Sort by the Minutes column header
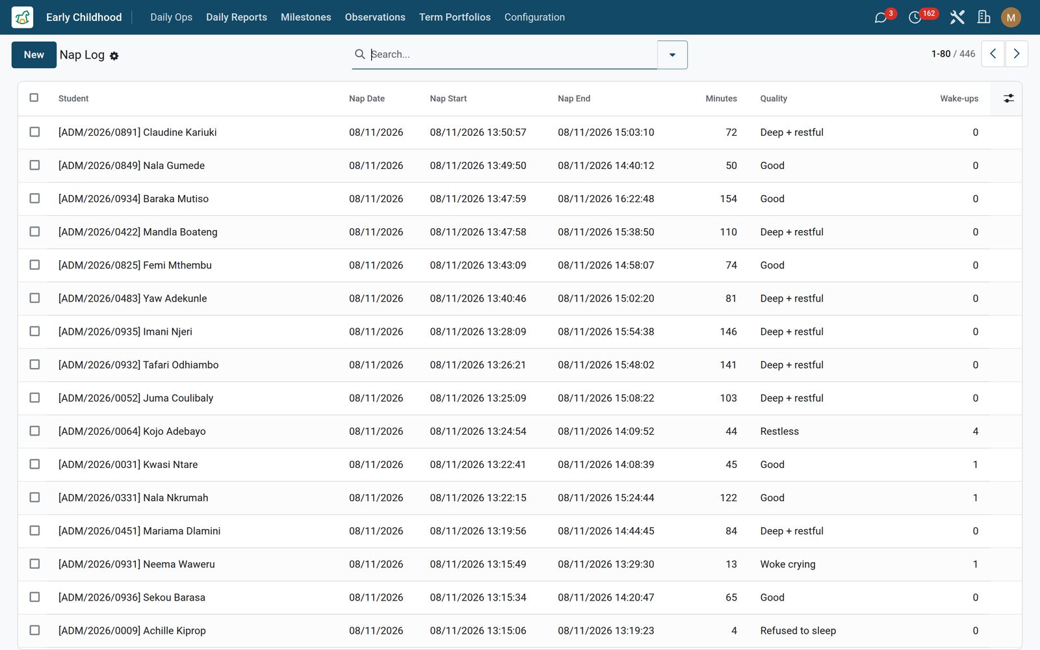The width and height of the screenshot is (1040, 650). 721,98
